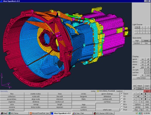Click the view rotate-up arrow icon

pos(142,94)
